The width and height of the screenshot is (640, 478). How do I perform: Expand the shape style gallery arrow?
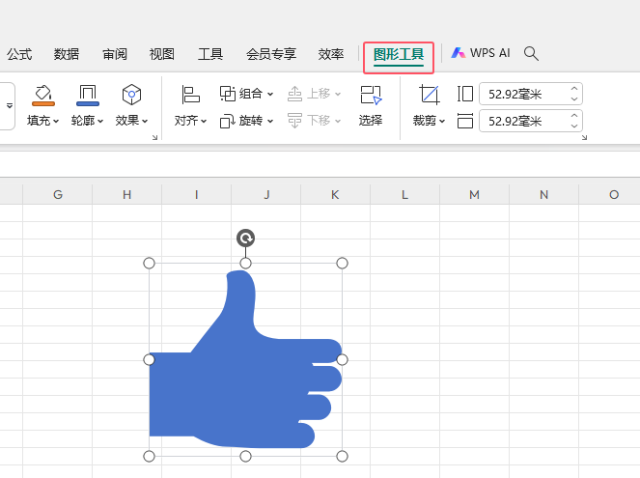pyautogui.click(x=10, y=105)
